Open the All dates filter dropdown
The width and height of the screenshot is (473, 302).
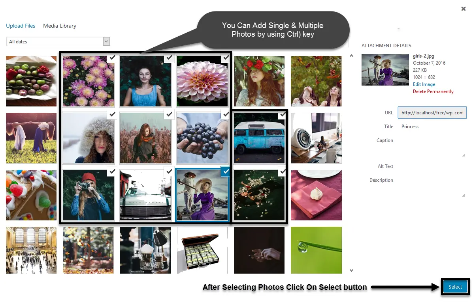(x=58, y=41)
